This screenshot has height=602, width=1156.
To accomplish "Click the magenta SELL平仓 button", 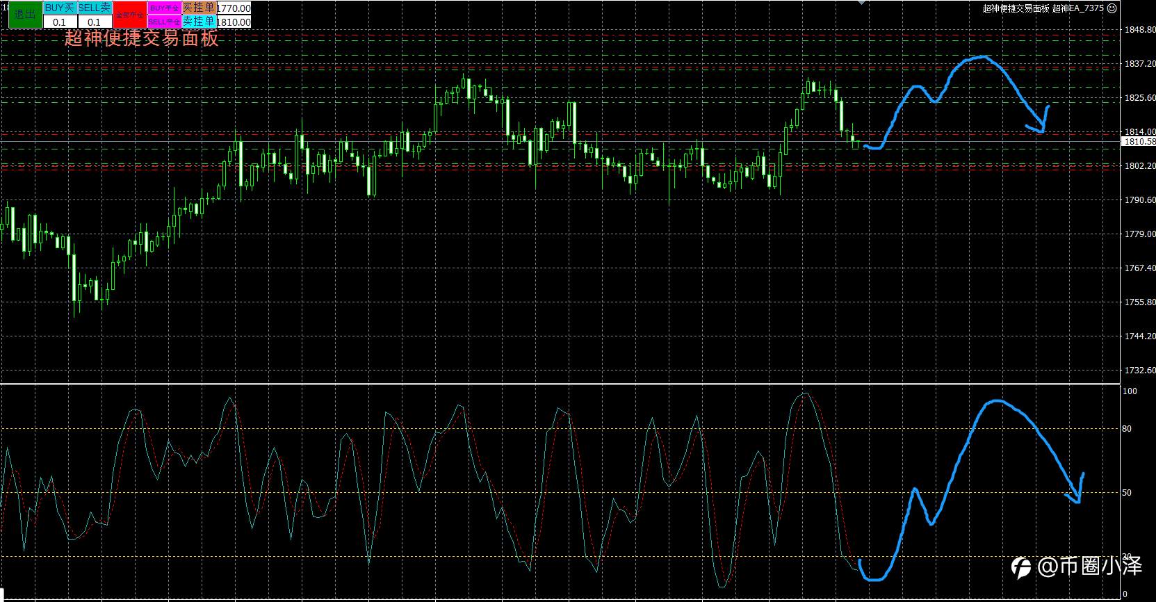I will [165, 22].
